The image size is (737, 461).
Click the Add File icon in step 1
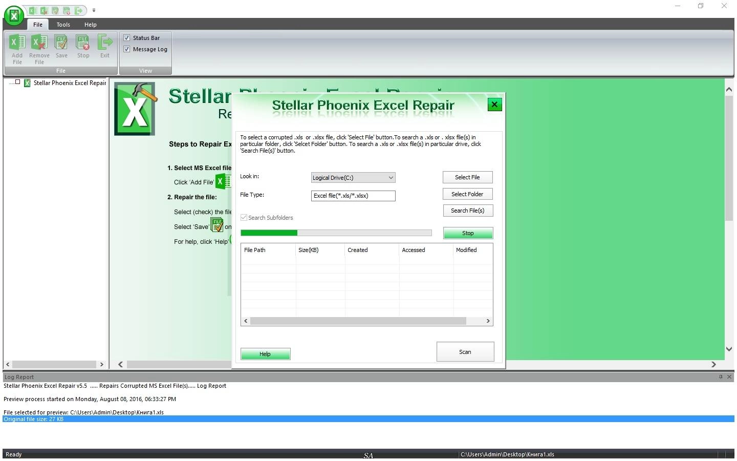(223, 181)
